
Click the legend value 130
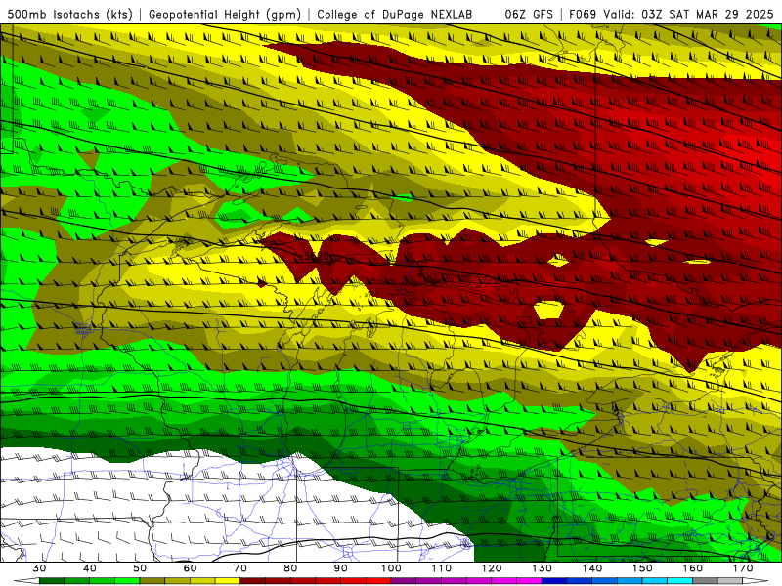click(x=543, y=568)
